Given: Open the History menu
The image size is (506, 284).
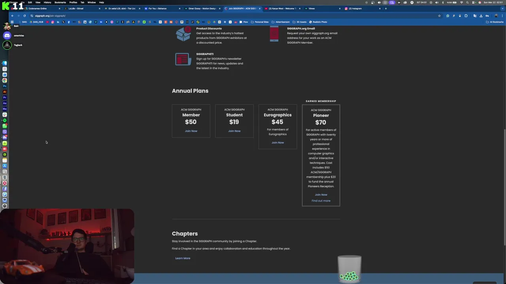Looking at the screenshot, I should tap(47, 2).
